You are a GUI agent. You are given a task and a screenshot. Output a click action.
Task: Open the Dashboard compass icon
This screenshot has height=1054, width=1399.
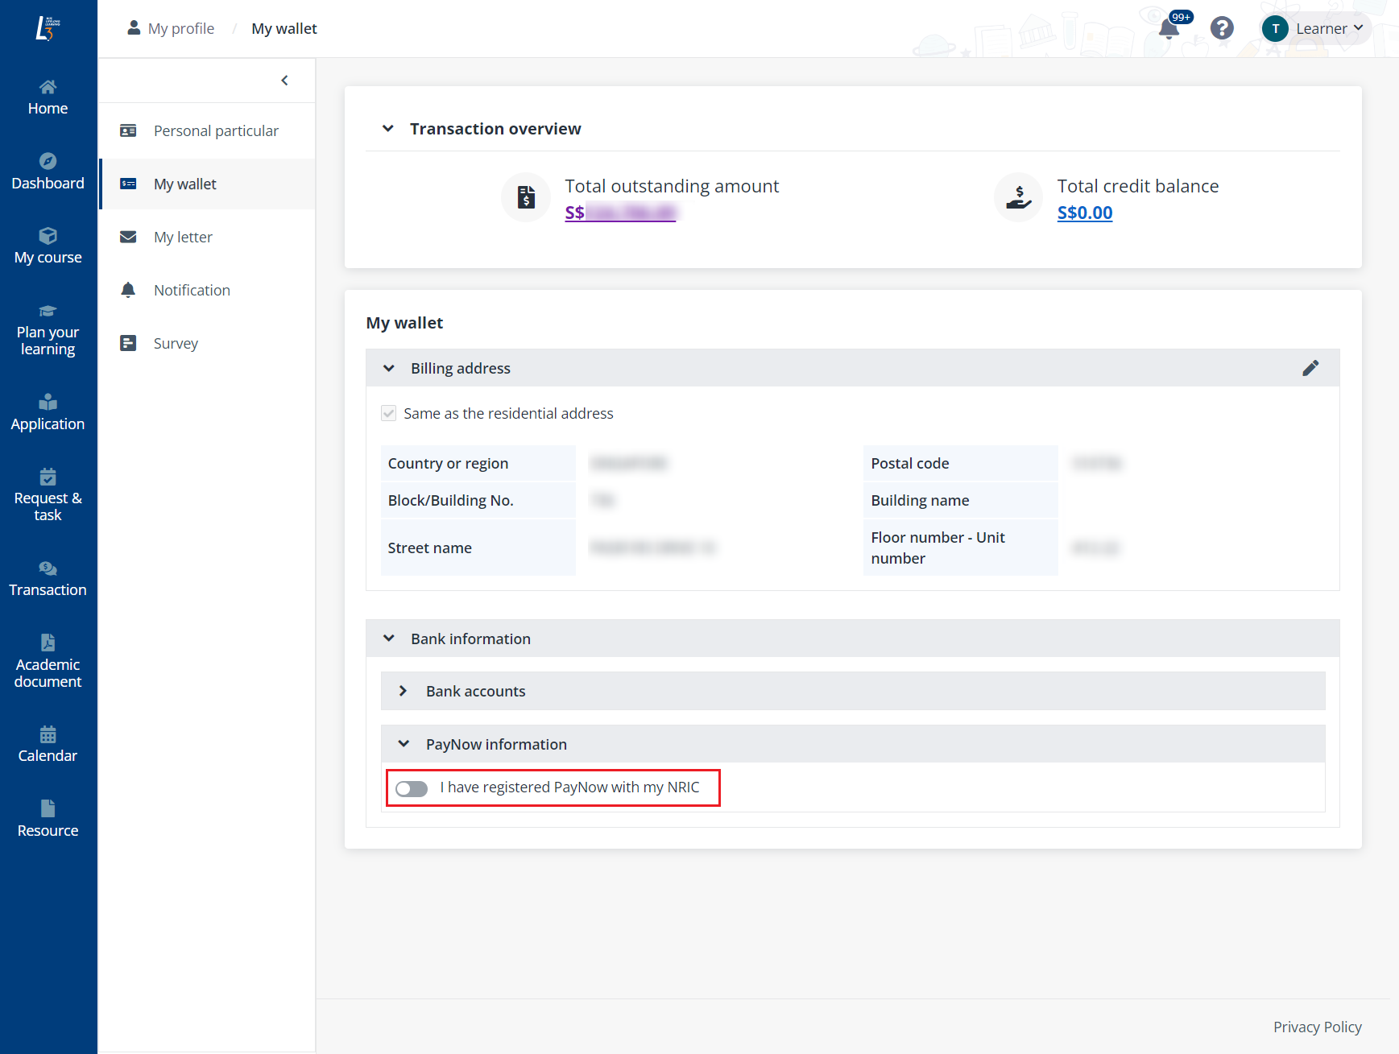point(48,161)
